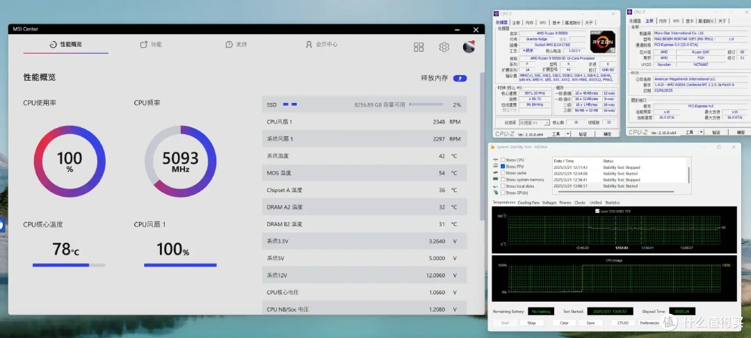The width and height of the screenshot is (751, 338).
Task: Select the CPU风扇 1 2348 RPM row
Action: pyautogui.click(x=364, y=122)
